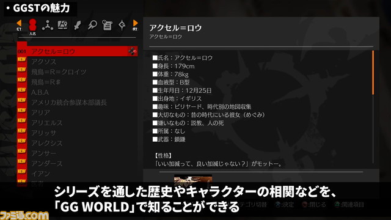Select アクソス in the name list

43,62
